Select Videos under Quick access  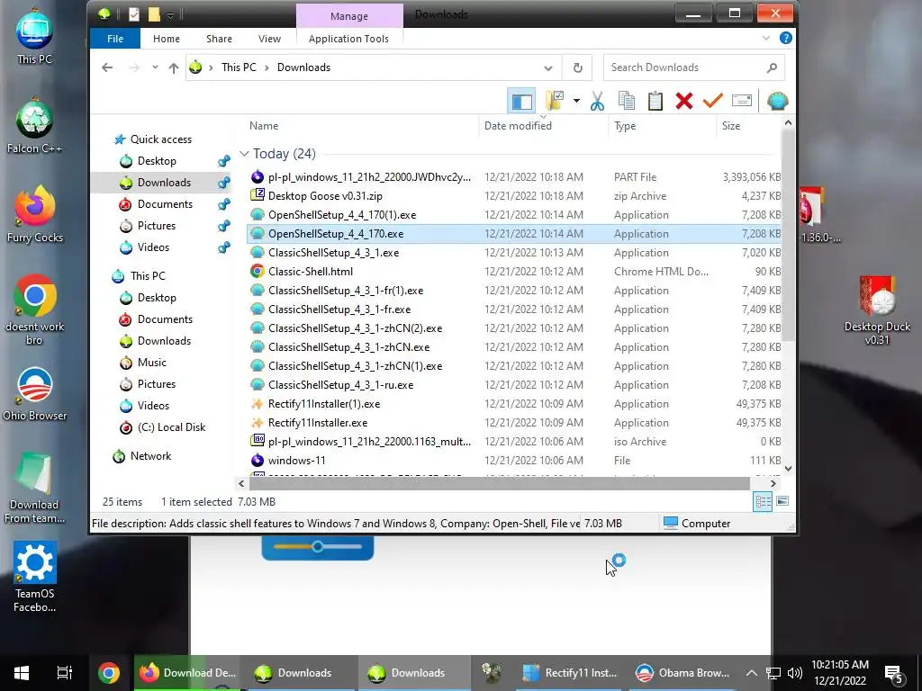[x=153, y=247]
